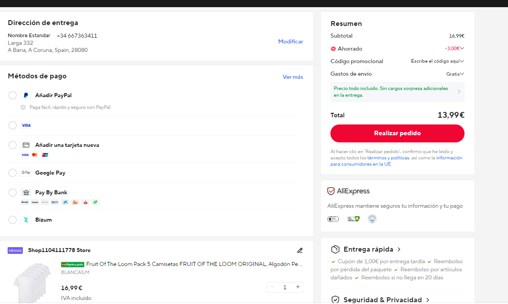Click Modificar for the delivery address
Image resolution: width=508 pixels, height=304 pixels.
[291, 41]
